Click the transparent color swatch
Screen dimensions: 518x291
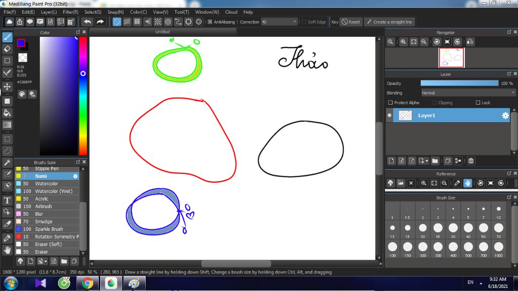pyautogui.click(x=22, y=58)
